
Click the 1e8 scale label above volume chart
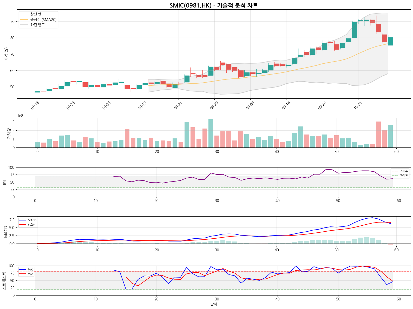[x=20, y=116]
